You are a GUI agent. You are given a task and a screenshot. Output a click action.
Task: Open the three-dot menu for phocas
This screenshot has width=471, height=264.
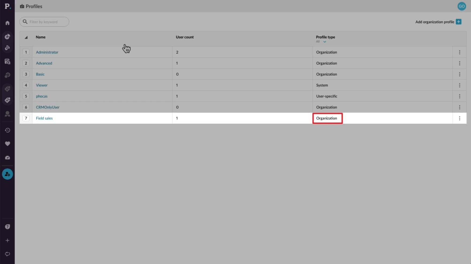click(x=459, y=96)
